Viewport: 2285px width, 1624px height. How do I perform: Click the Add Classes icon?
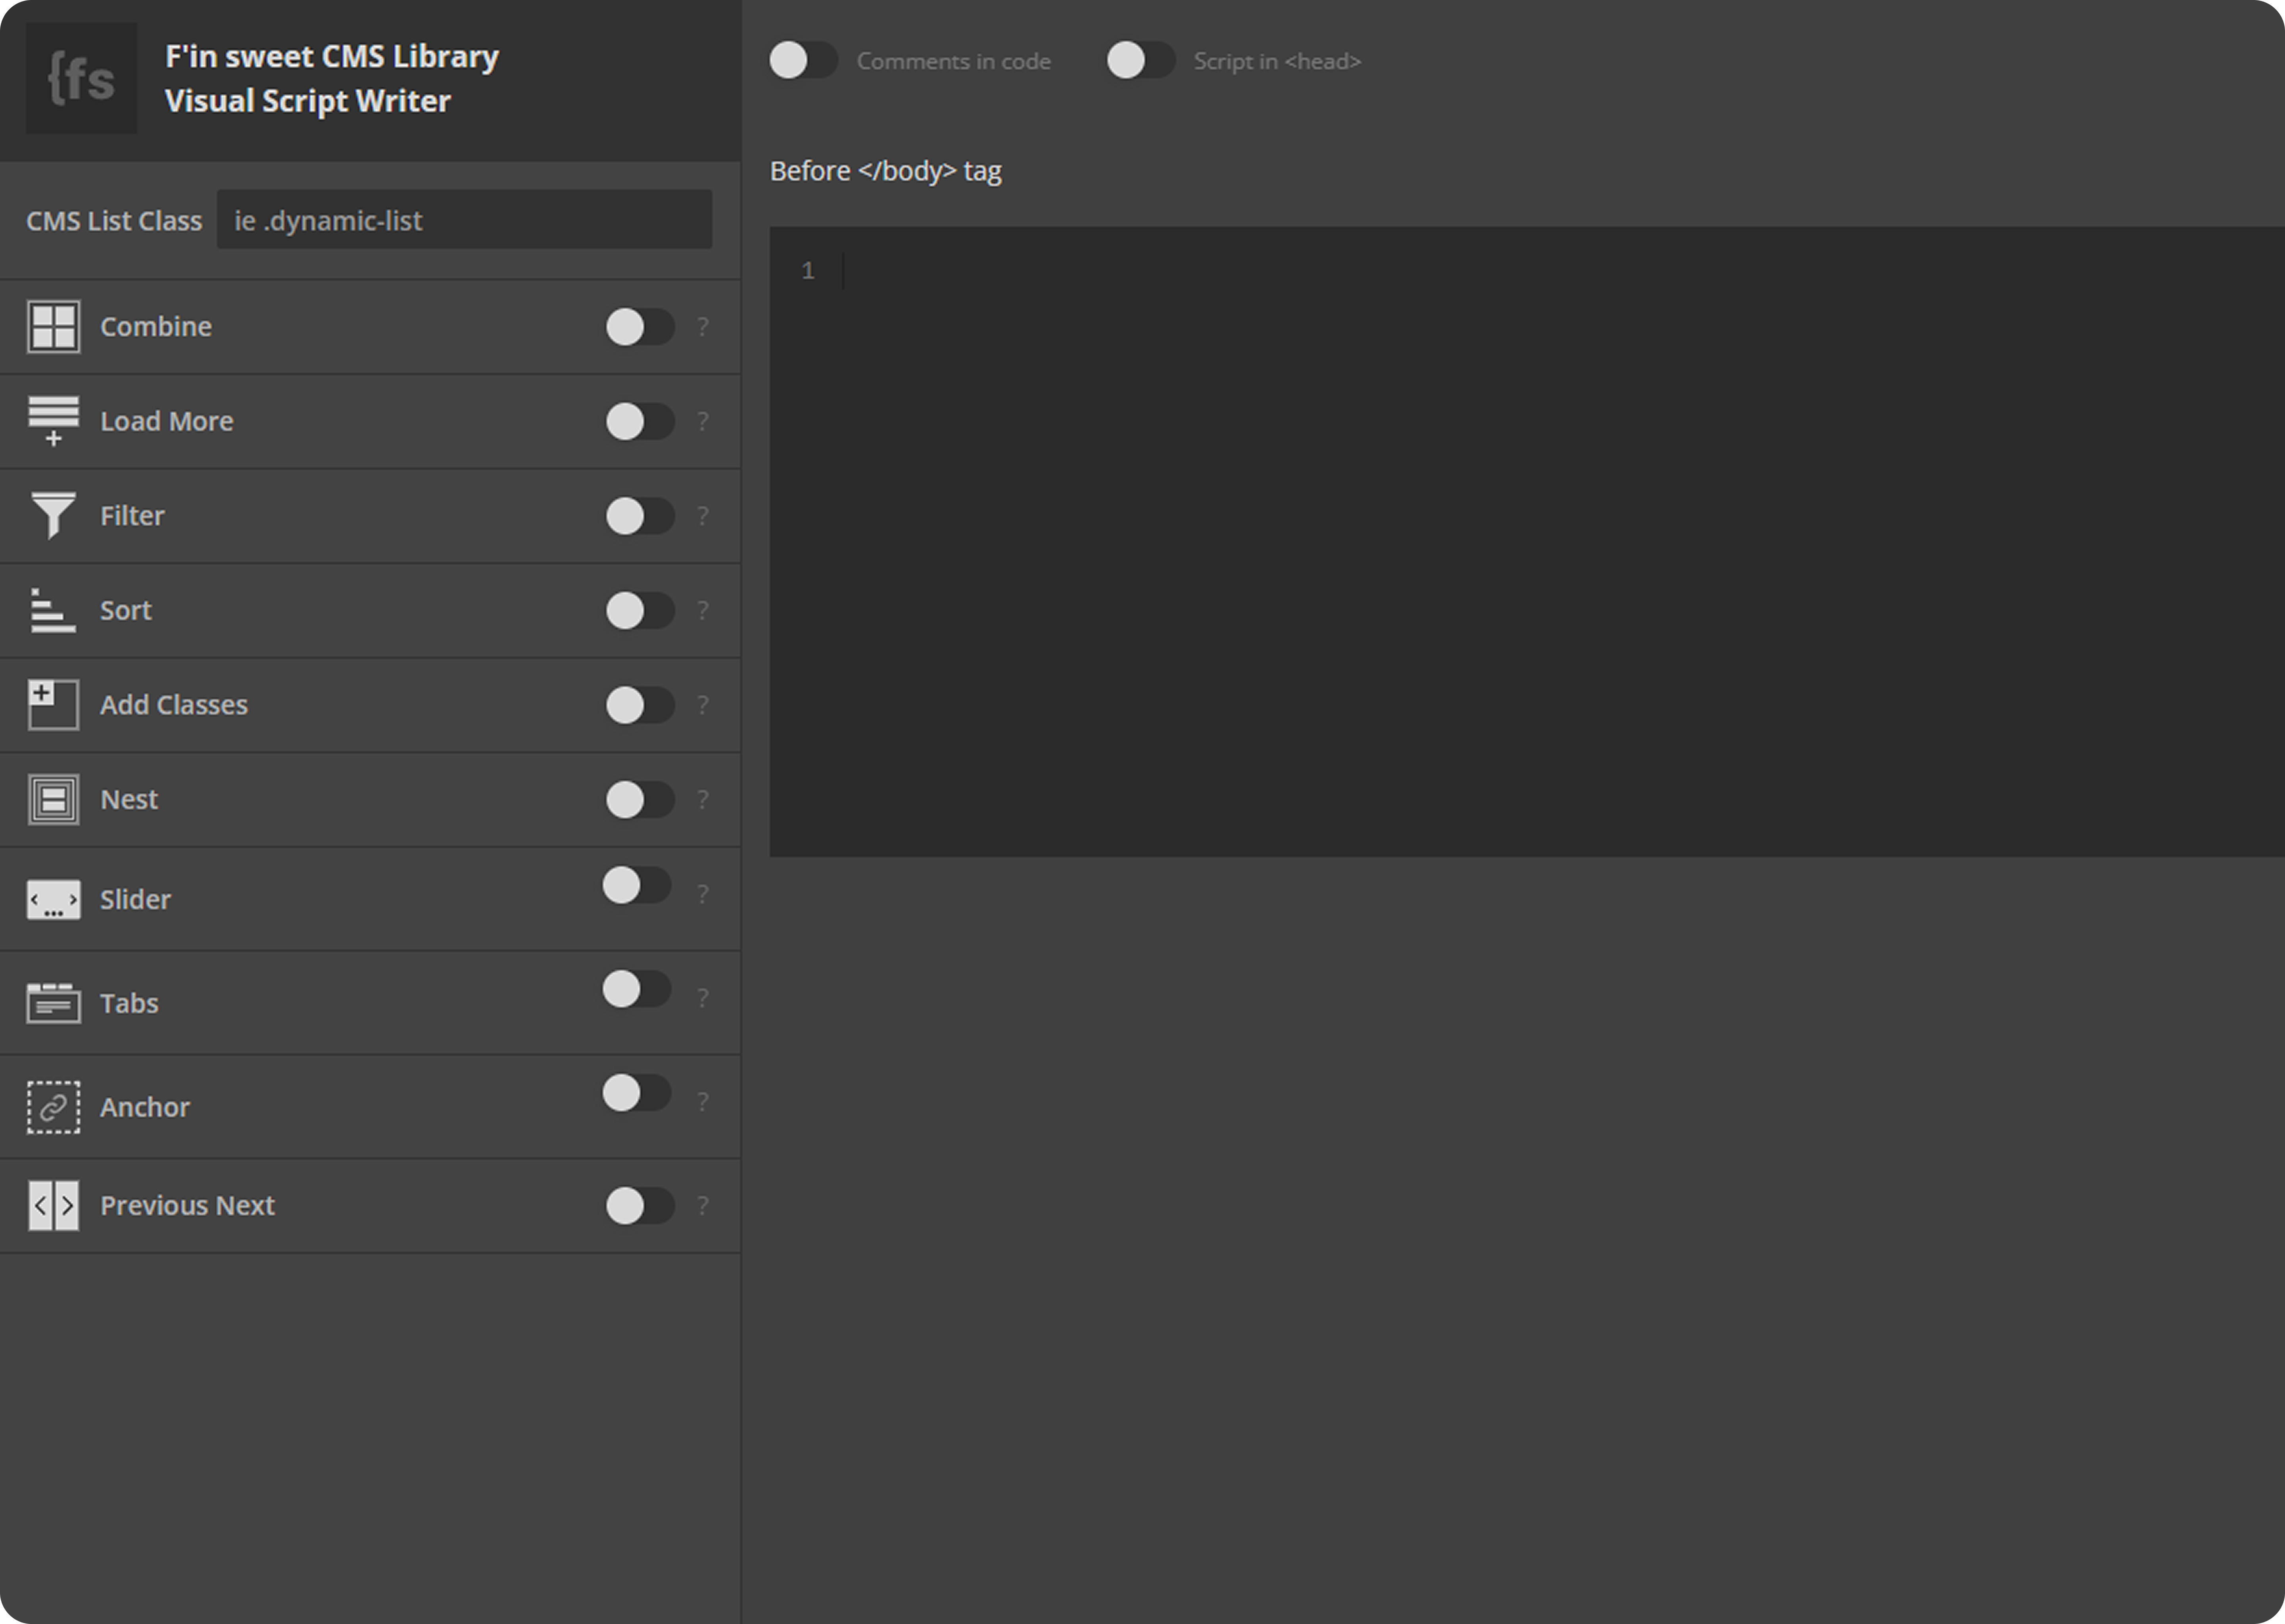coord(53,705)
